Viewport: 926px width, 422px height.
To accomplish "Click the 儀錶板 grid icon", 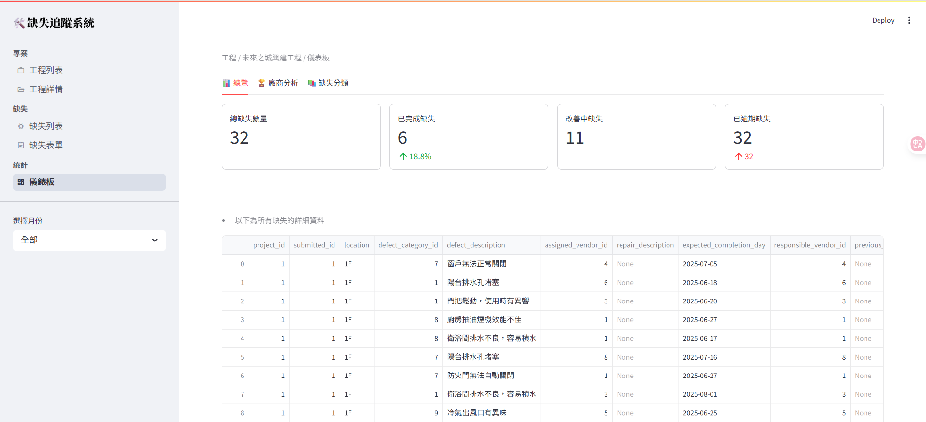I will click(21, 182).
